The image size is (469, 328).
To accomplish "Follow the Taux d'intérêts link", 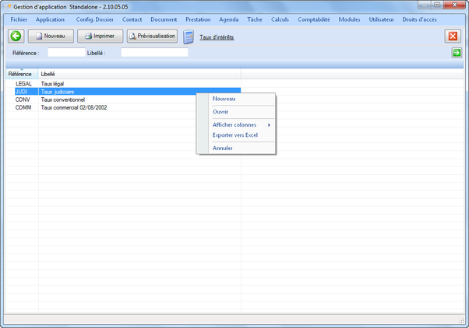I will point(217,37).
